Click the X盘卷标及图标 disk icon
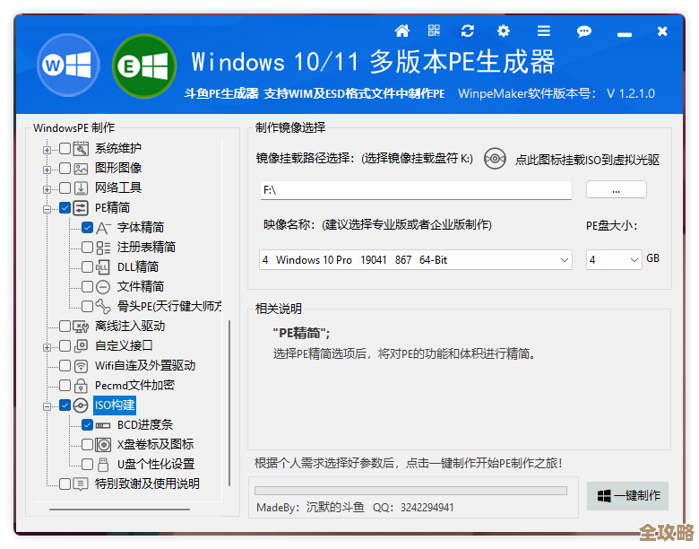 click(x=103, y=445)
